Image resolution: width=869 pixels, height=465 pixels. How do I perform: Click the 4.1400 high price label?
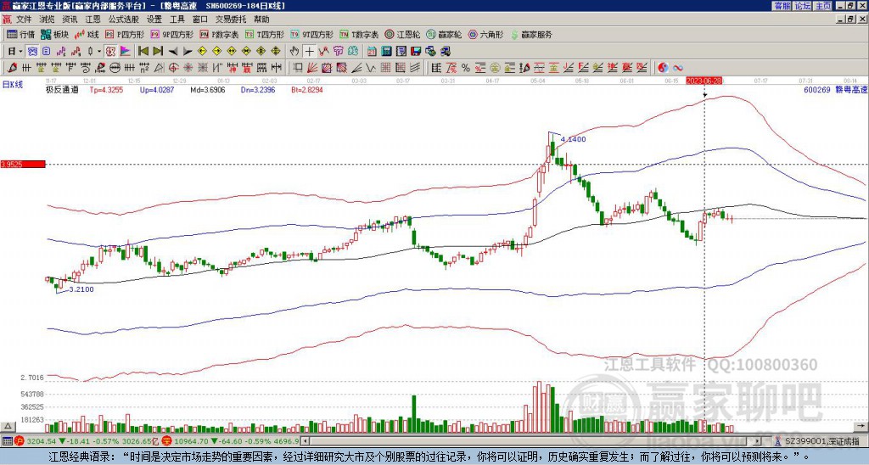(x=573, y=139)
